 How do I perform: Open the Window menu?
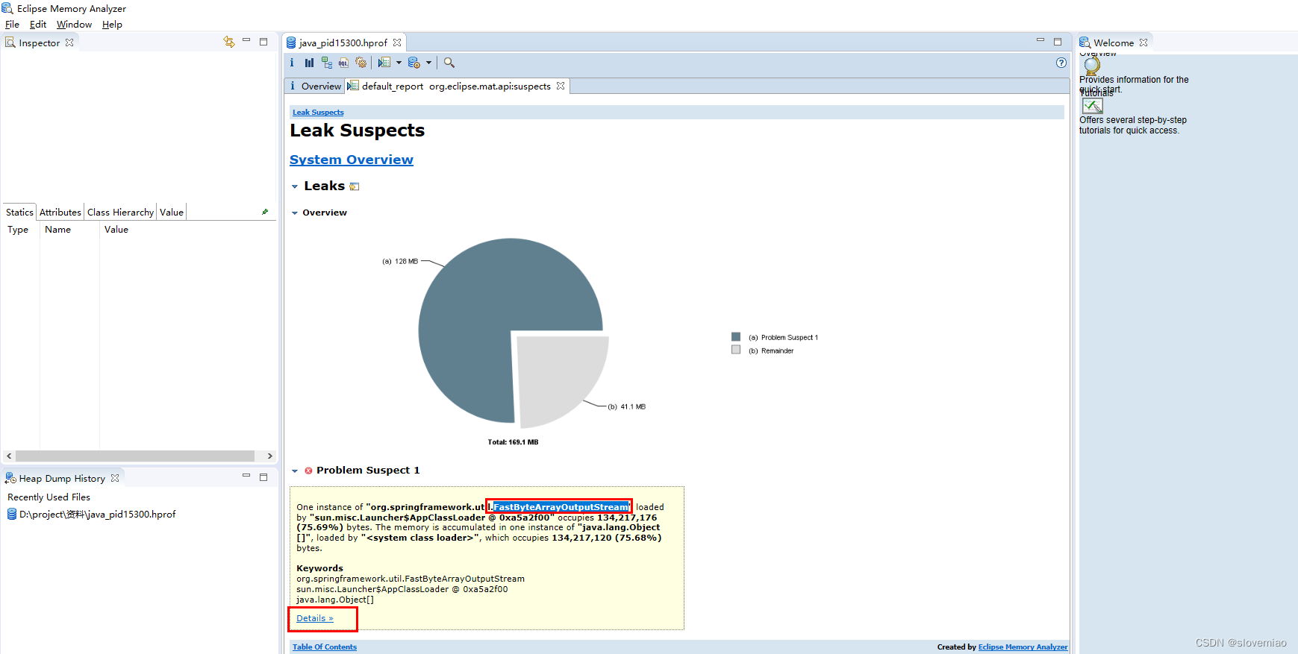click(74, 25)
